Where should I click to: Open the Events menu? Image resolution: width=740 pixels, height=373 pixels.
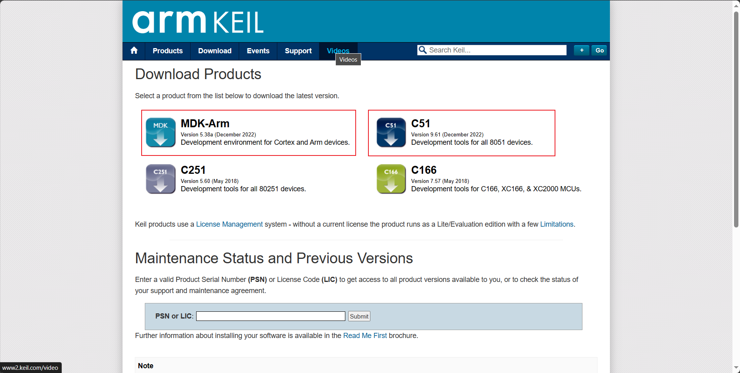(x=258, y=51)
